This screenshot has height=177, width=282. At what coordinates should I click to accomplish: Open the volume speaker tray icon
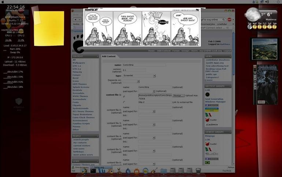click(267, 1)
